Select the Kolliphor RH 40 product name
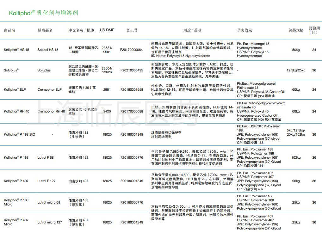The width and height of the screenshot is (322, 232). tap(16, 112)
